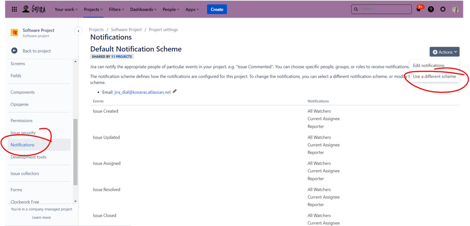The width and height of the screenshot is (470, 226).
Task: Open Fields in the sidebar
Action: point(16,76)
